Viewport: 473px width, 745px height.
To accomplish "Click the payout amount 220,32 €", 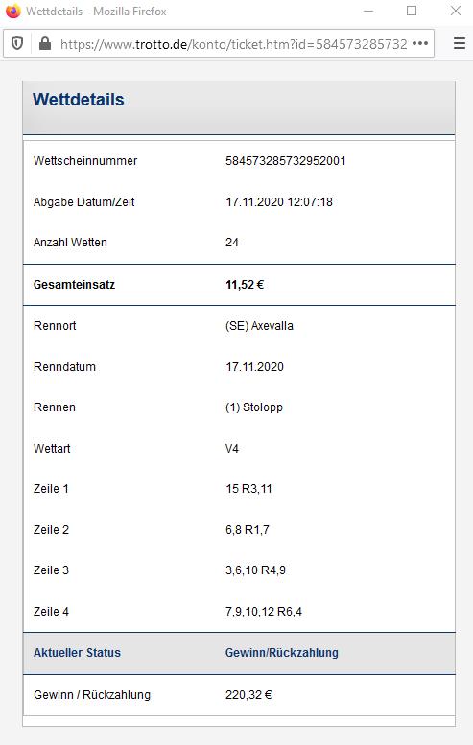I will 248,695.
